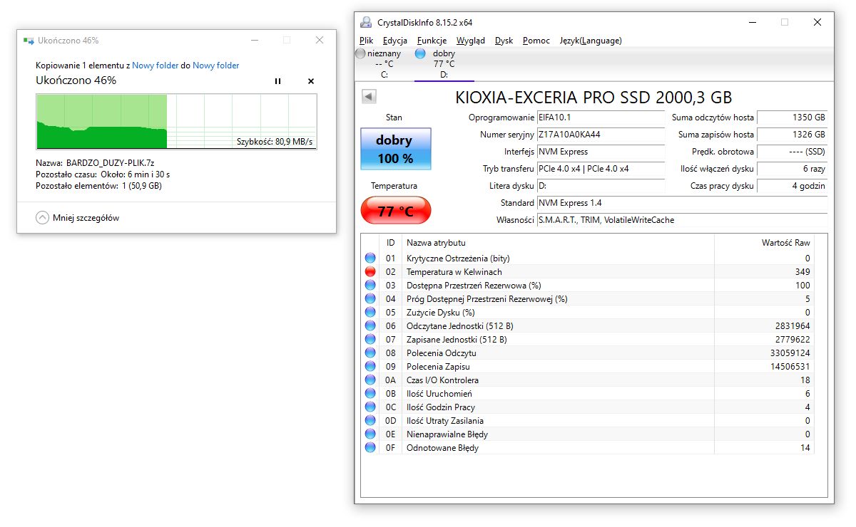Image resolution: width=856 pixels, height=527 pixels.
Task: Click status icon for Odnotowane Błędy row
Action: [370, 448]
